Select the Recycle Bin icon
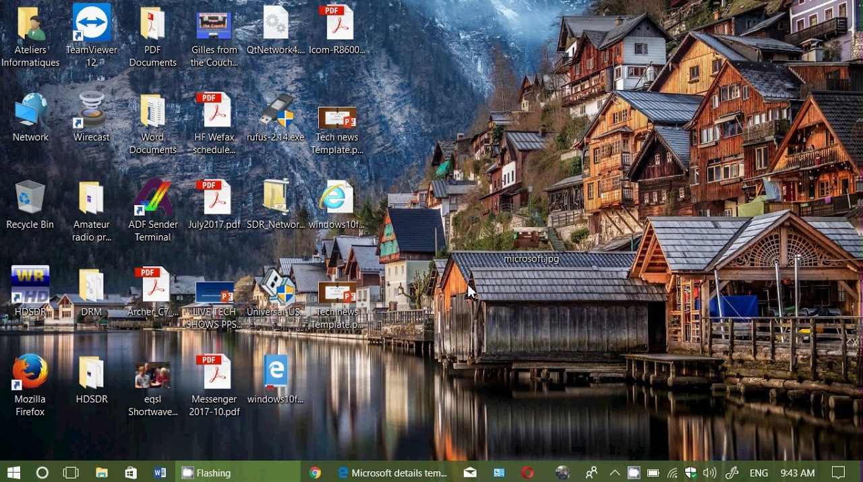 coord(30,198)
